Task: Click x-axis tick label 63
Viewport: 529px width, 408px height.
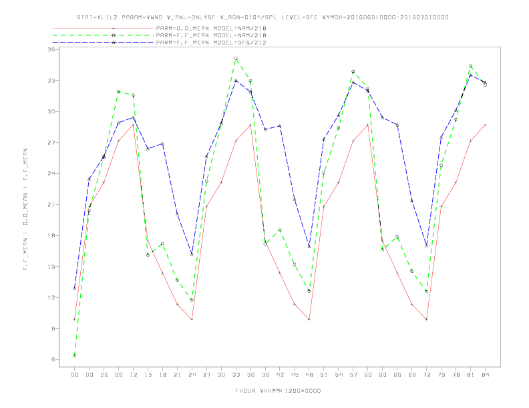Action: [383, 375]
